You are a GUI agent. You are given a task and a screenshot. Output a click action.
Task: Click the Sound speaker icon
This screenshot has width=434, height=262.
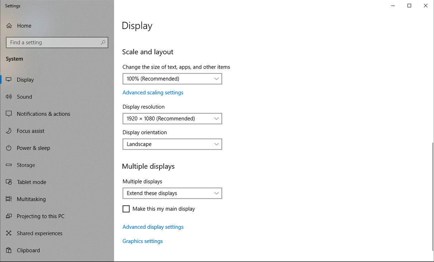(x=9, y=97)
